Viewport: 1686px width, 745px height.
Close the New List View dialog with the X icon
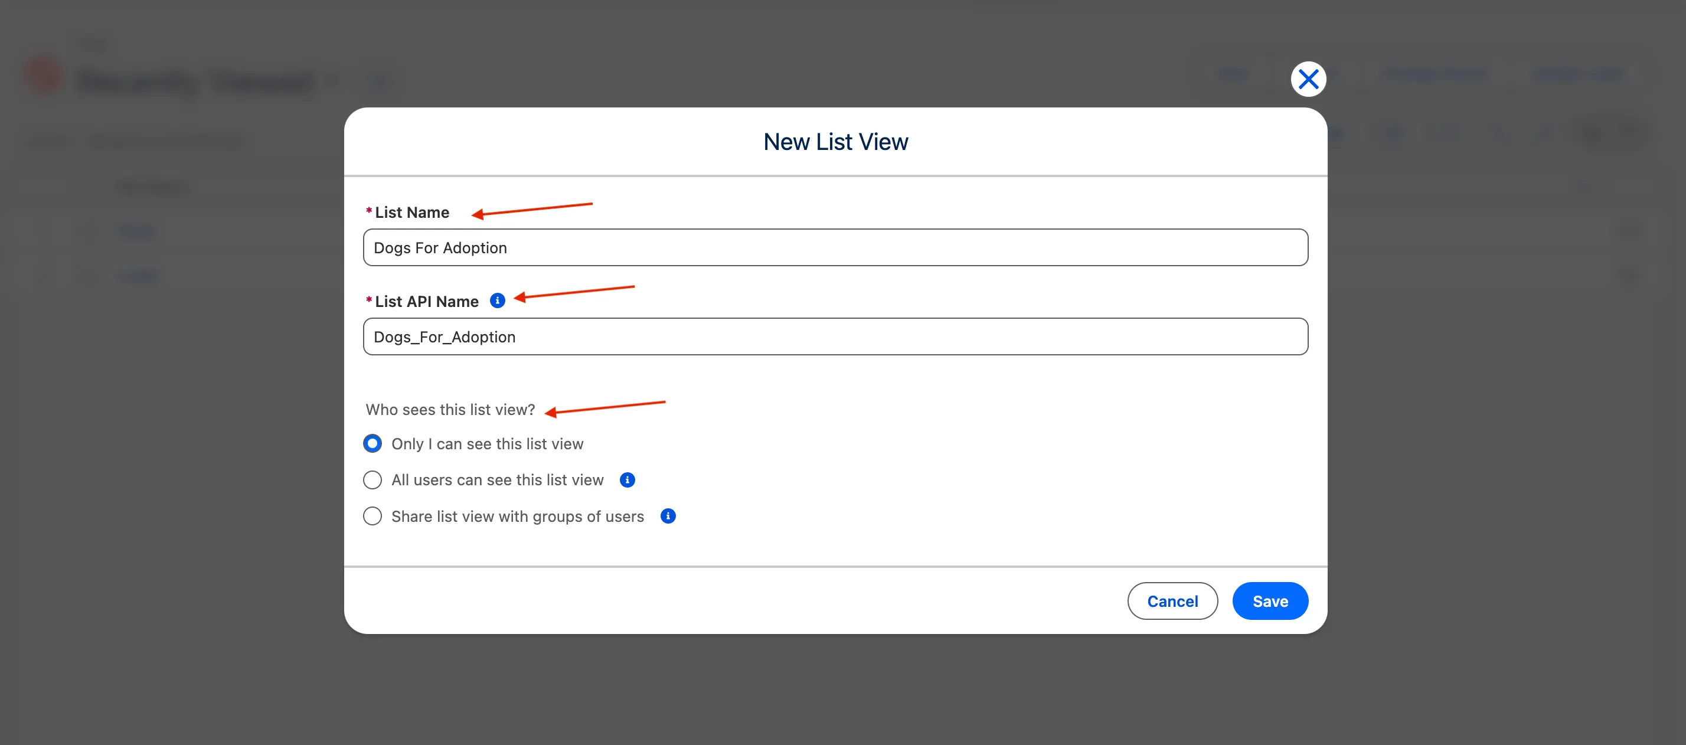click(x=1308, y=79)
